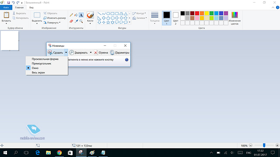The width and height of the screenshot is (280, 157).
Task: Open the Action Center notification icon
Action: 273,153
